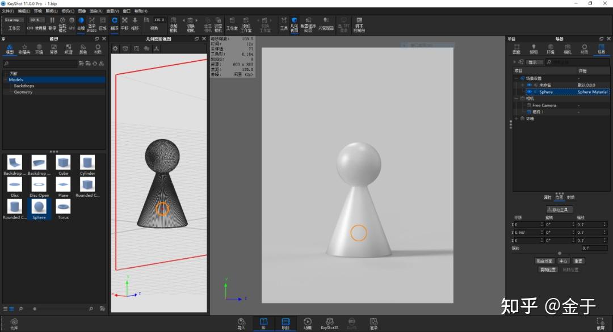Click the 贴合地面 (snap to ground) button
Viewport: 613px width, 332px height.
click(x=544, y=261)
